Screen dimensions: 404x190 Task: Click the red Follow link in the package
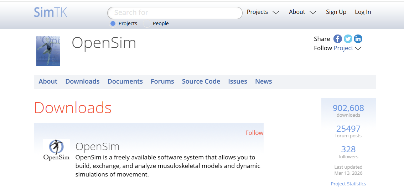pos(254,133)
